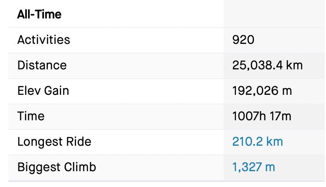
Task: Click the km unit after 25,038.4
Action: 294,65
